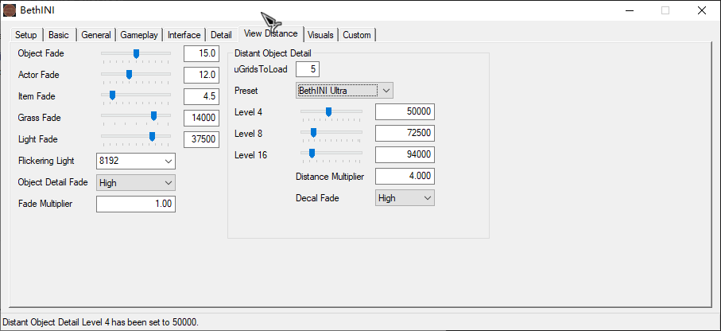Maximize the BethINI window
The image size is (721, 331).
(665, 10)
